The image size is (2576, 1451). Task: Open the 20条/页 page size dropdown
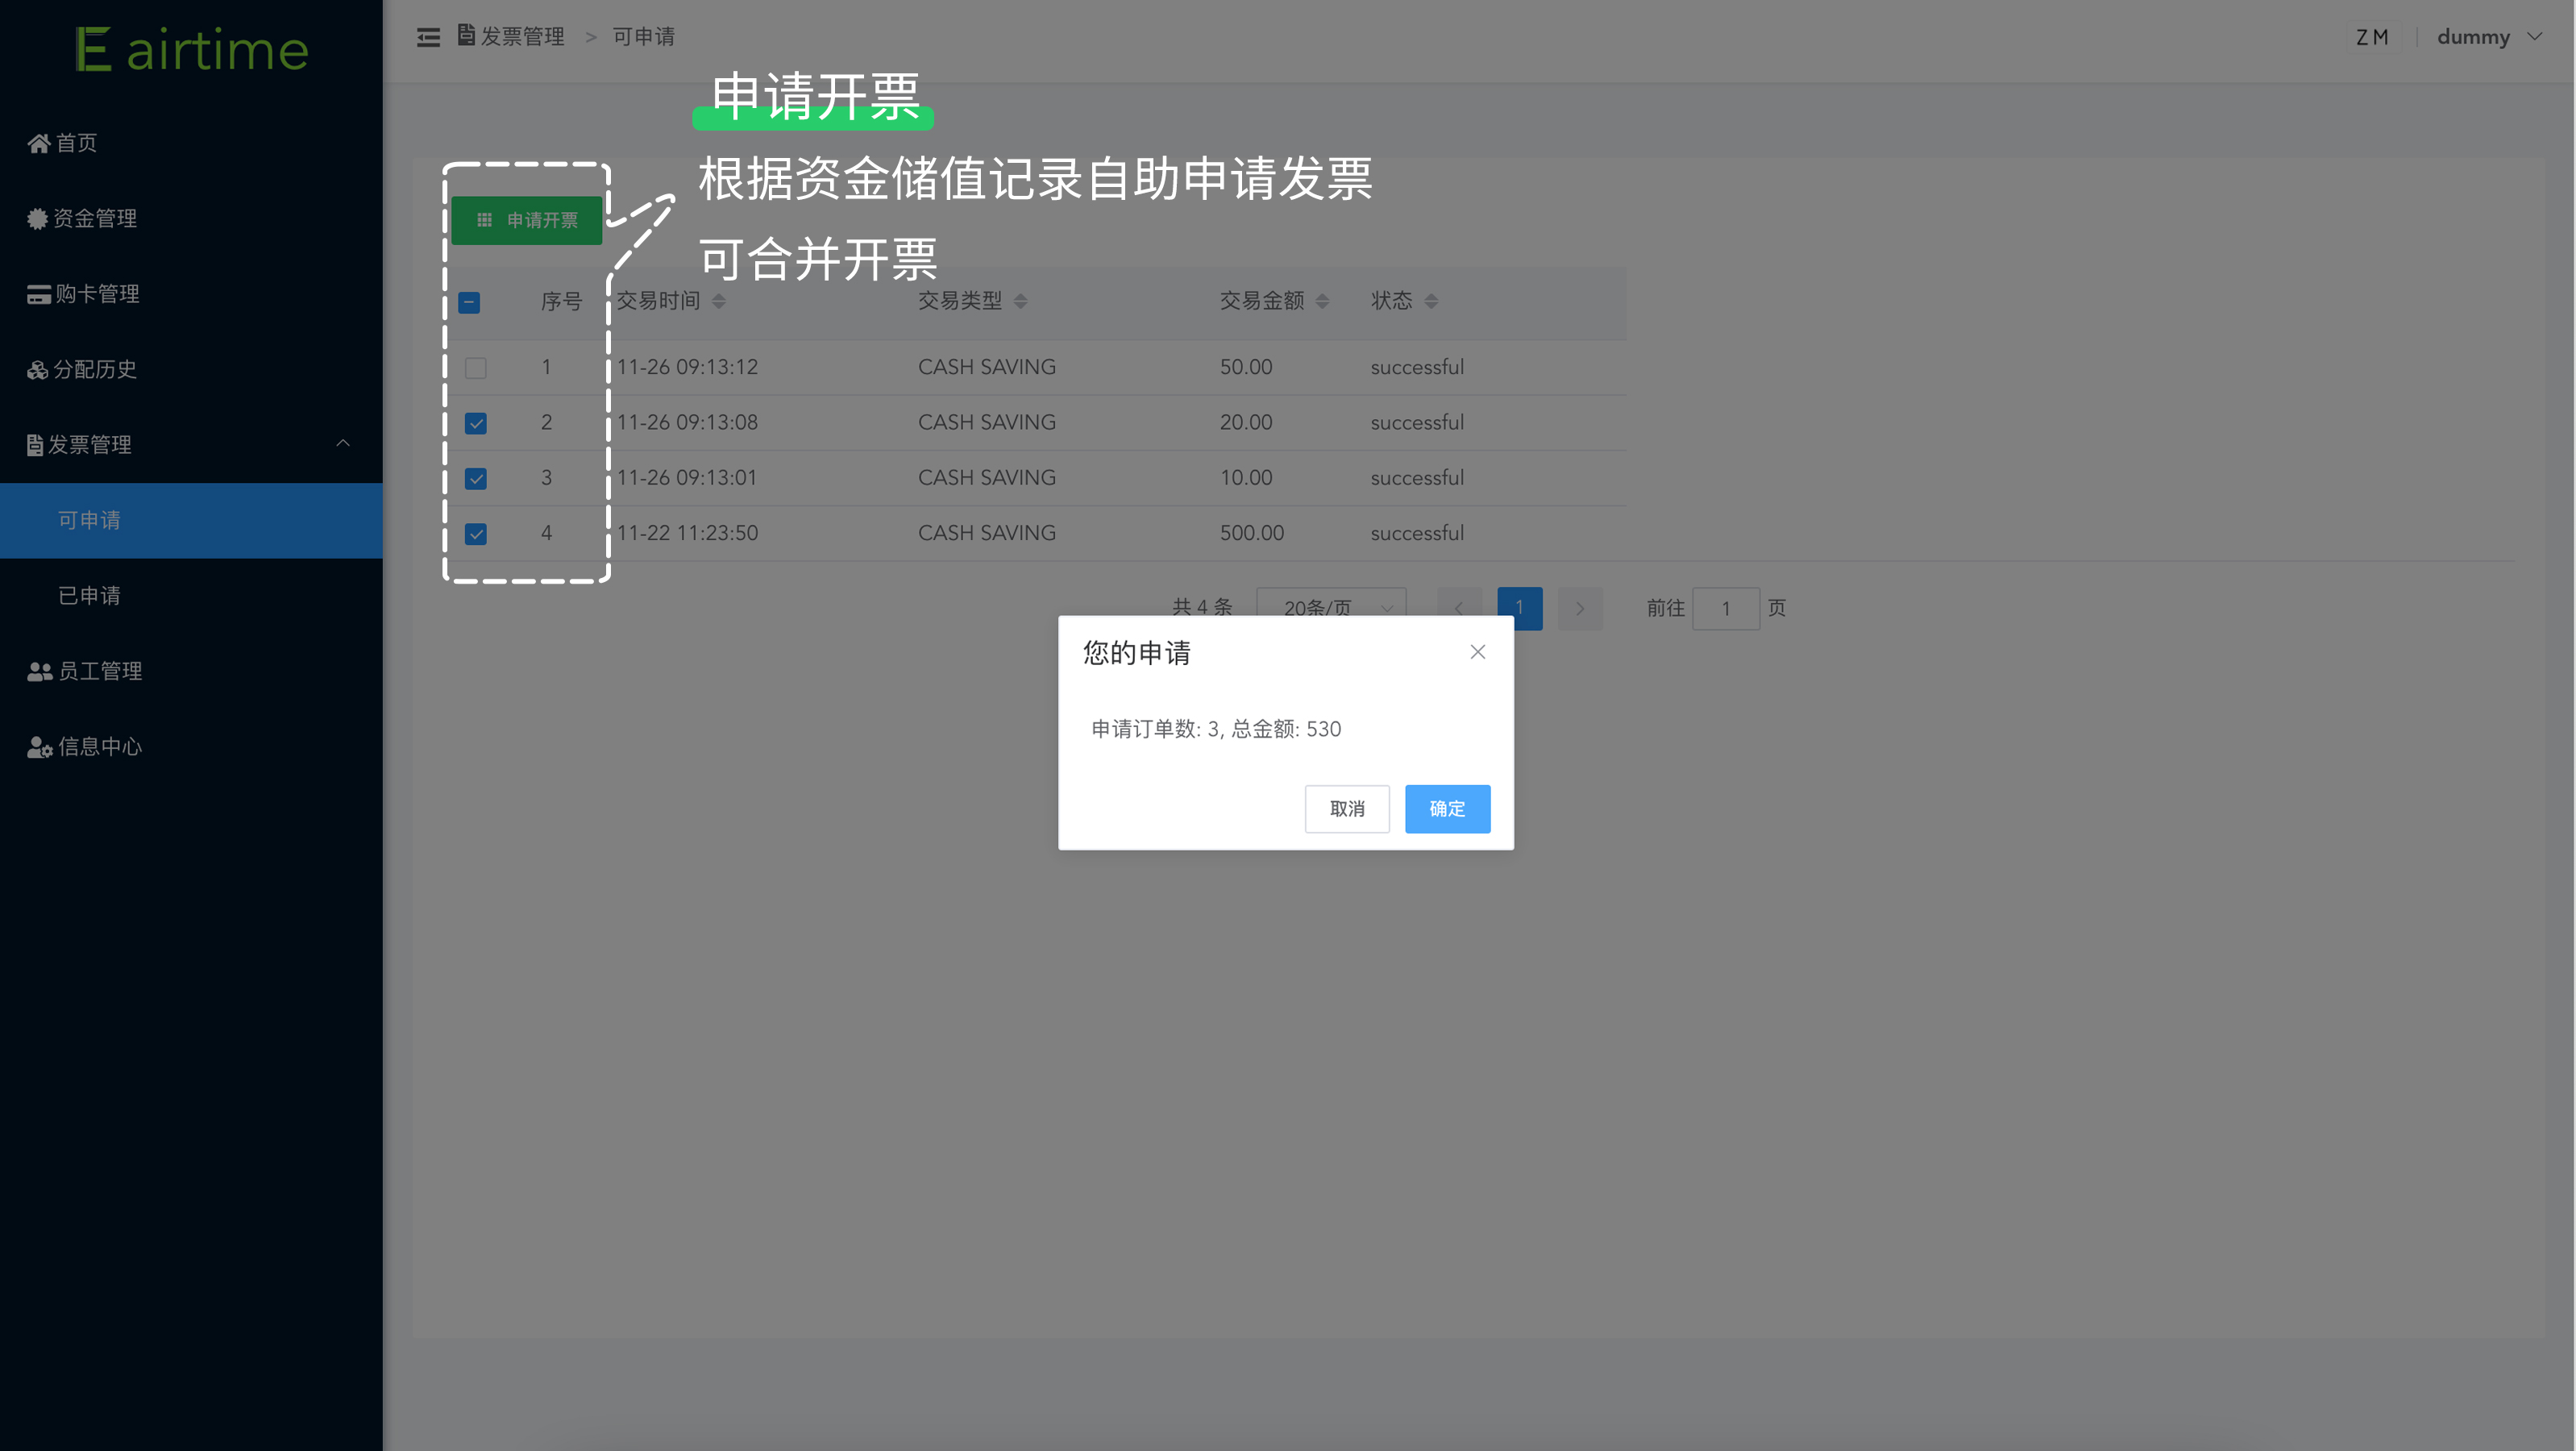(x=1331, y=607)
